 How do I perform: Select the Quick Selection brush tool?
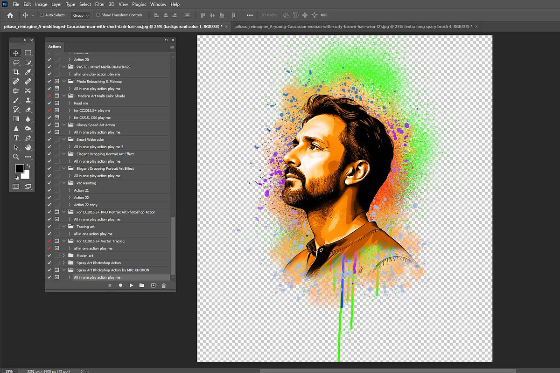point(28,62)
